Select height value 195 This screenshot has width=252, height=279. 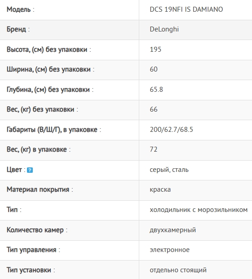pyautogui.click(x=155, y=49)
